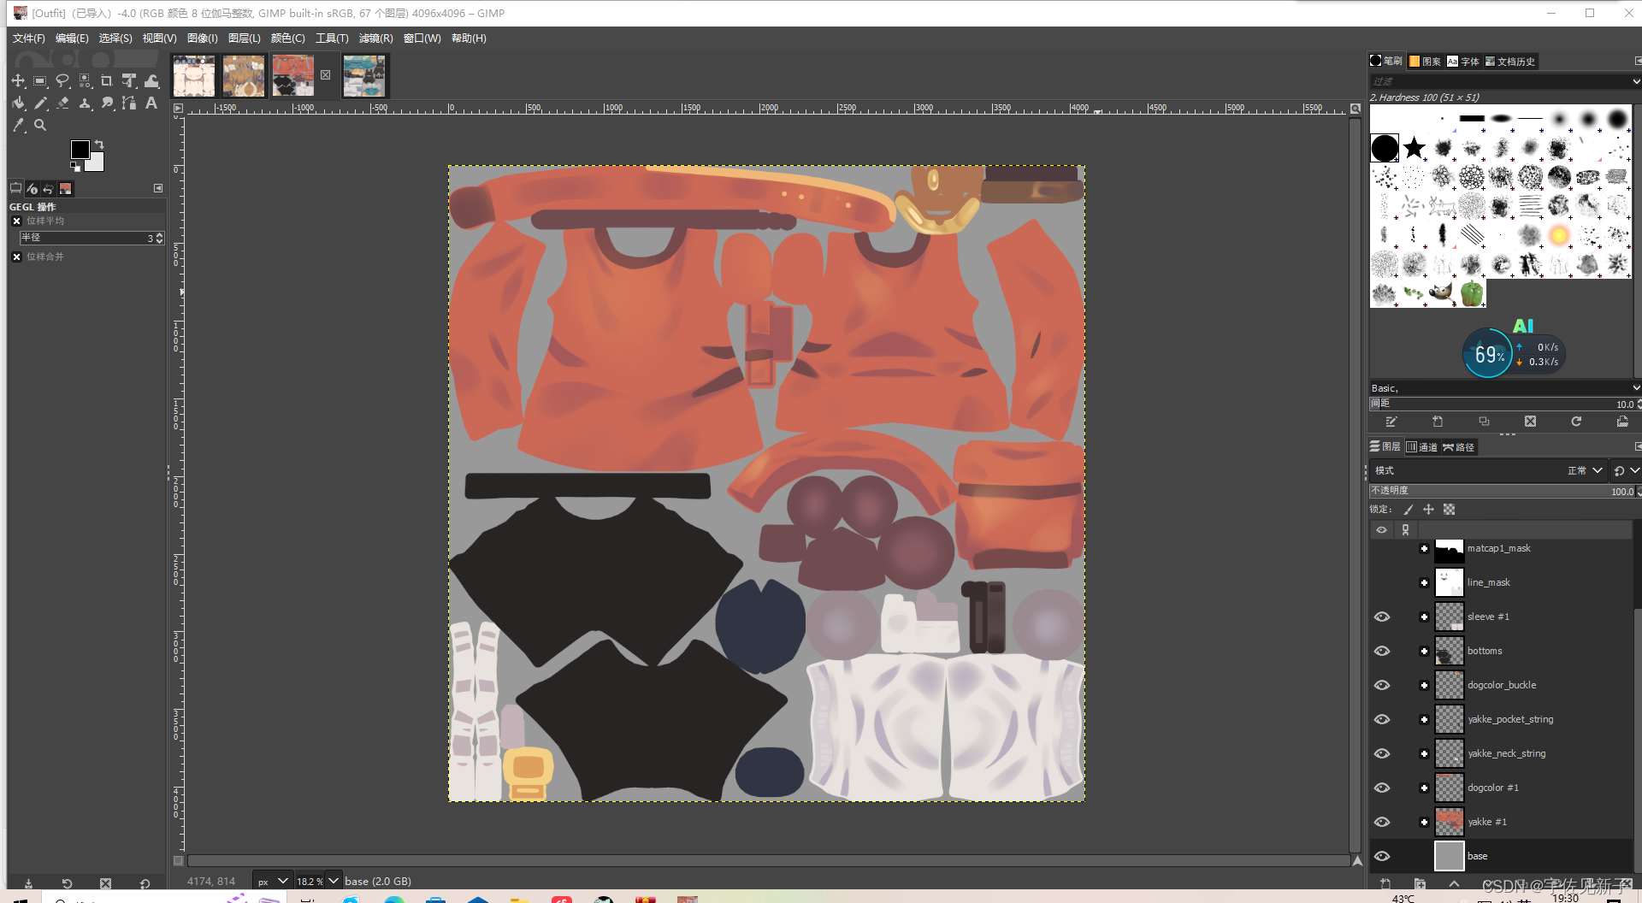This screenshot has width=1642, height=903.
Task: Open the tool options dock configuration arrow
Action: coord(158,188)
